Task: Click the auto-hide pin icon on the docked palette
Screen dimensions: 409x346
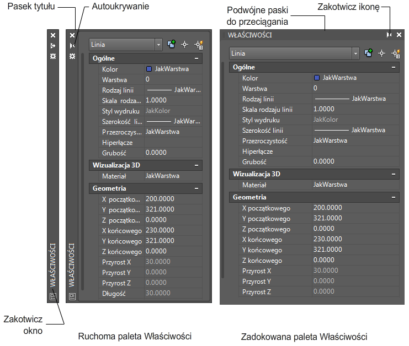Action: pos(389,35)
